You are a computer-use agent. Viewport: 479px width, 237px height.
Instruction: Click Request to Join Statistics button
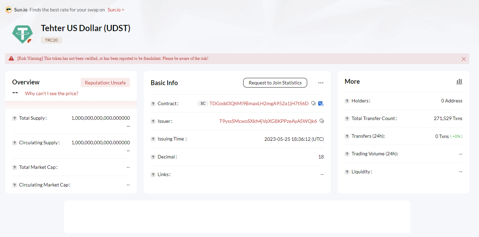pyautogui.click(x=275, y=83)
